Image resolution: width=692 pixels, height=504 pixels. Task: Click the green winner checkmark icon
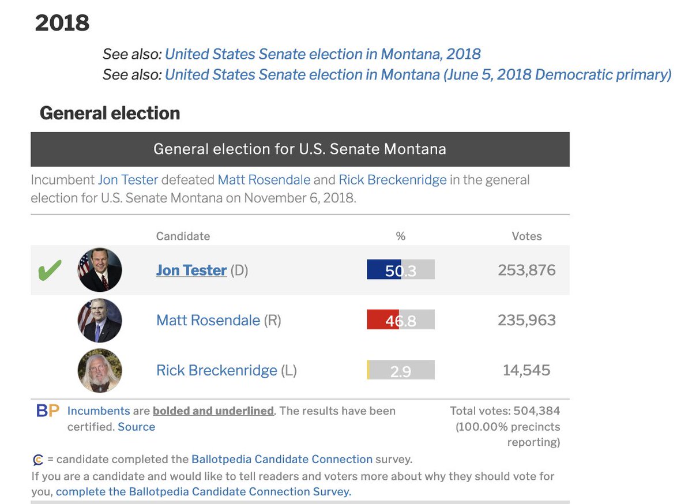[50, 270]
